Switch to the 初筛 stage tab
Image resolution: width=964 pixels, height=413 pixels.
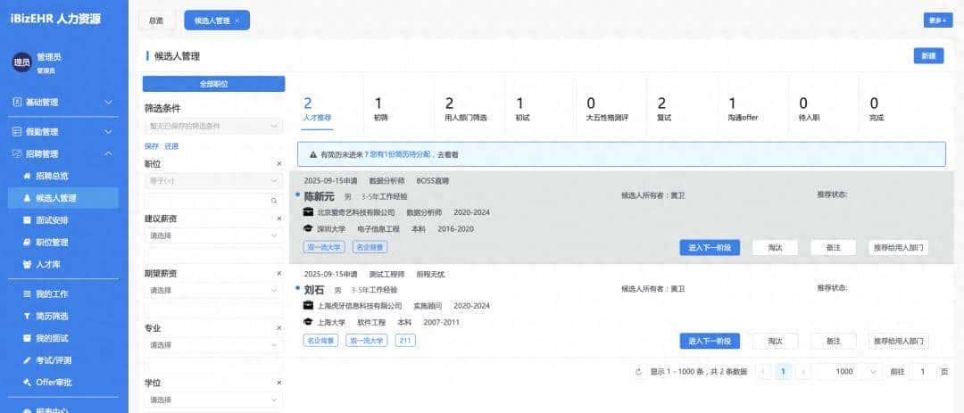pos(381,109)
